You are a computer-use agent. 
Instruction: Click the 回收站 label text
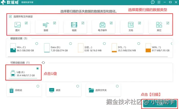(x=19, y=90)
